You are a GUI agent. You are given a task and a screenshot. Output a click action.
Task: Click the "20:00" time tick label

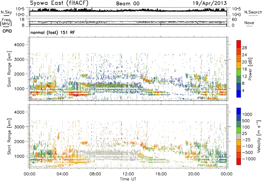pos(194,174)
